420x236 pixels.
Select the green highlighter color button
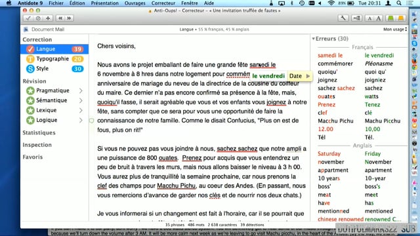point(391,18)
